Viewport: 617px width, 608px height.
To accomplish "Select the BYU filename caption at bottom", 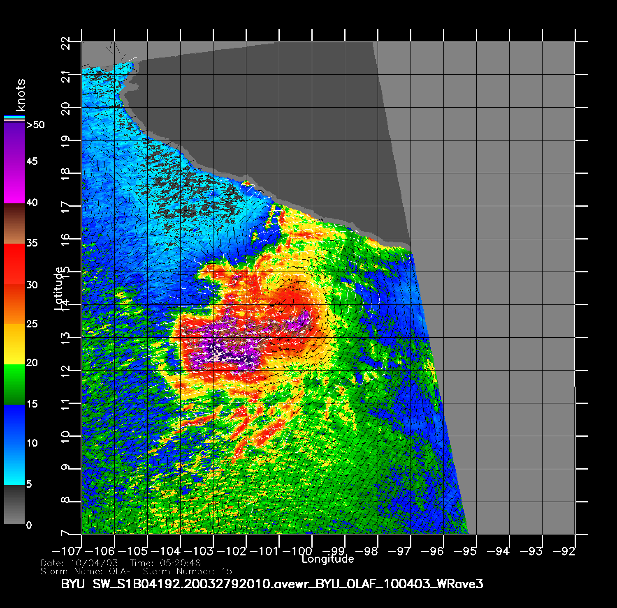I will [272, 584].
